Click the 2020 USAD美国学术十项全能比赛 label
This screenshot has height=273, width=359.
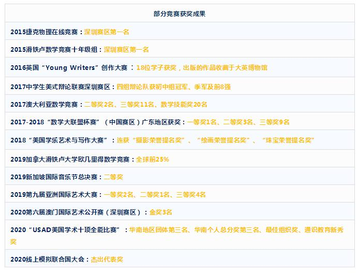pos(66,230)
